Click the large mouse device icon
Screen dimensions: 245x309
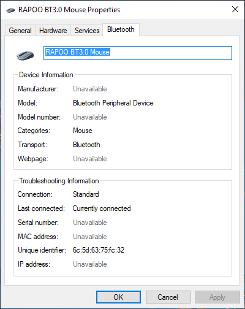tap(25, 55)
